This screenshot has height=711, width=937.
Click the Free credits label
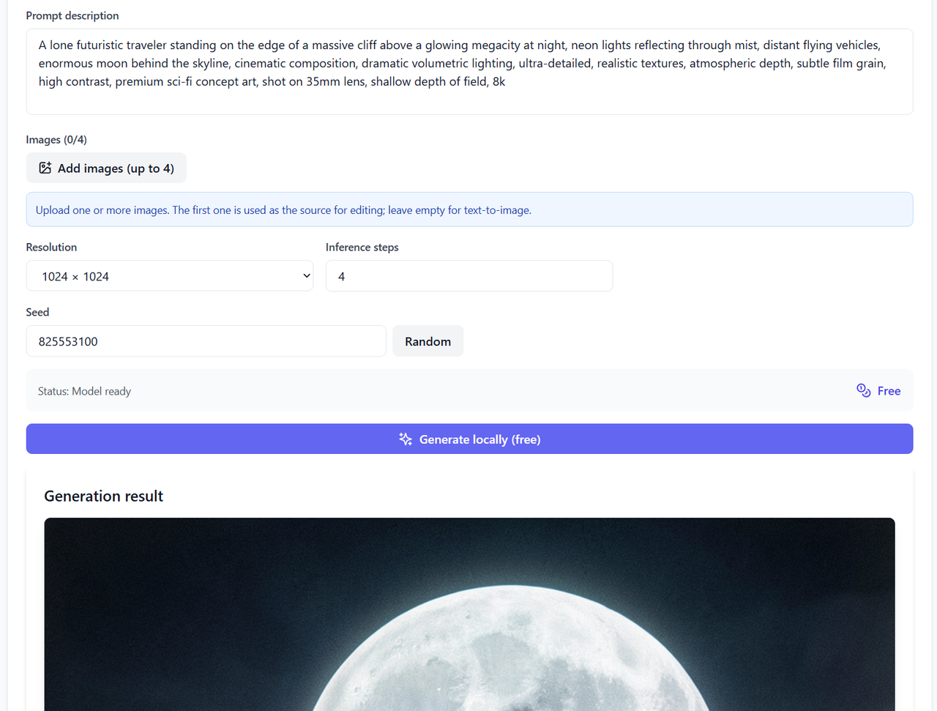click(889, 391)
